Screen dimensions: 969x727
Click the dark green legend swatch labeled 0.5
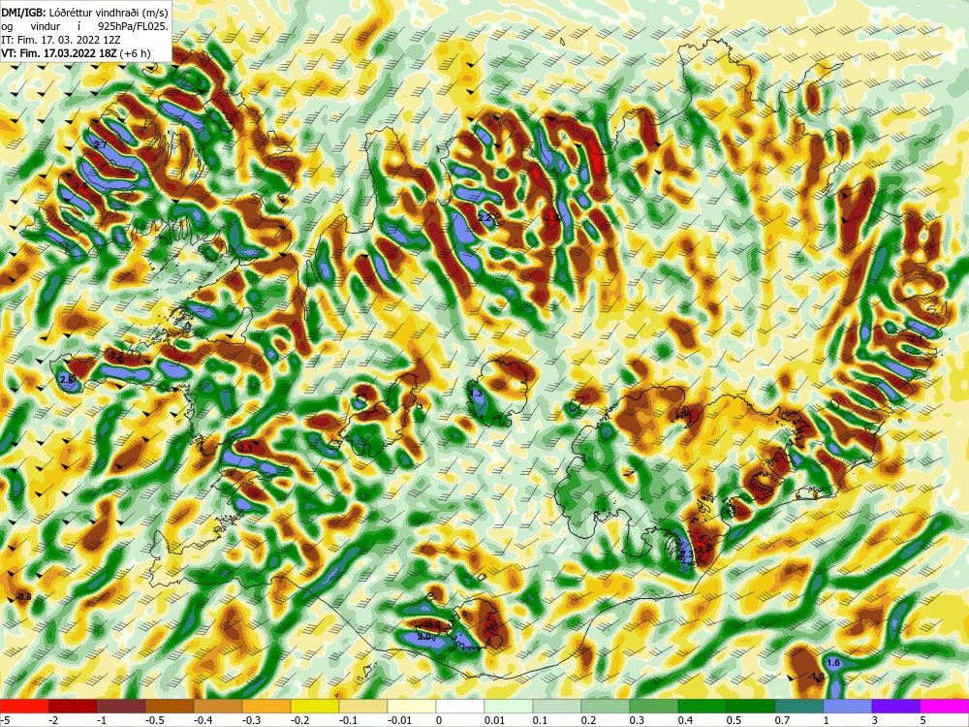pos(751,706)
